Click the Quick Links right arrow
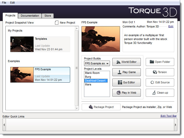This screenshot has height=138, width=184. click(x=176, y=125)
